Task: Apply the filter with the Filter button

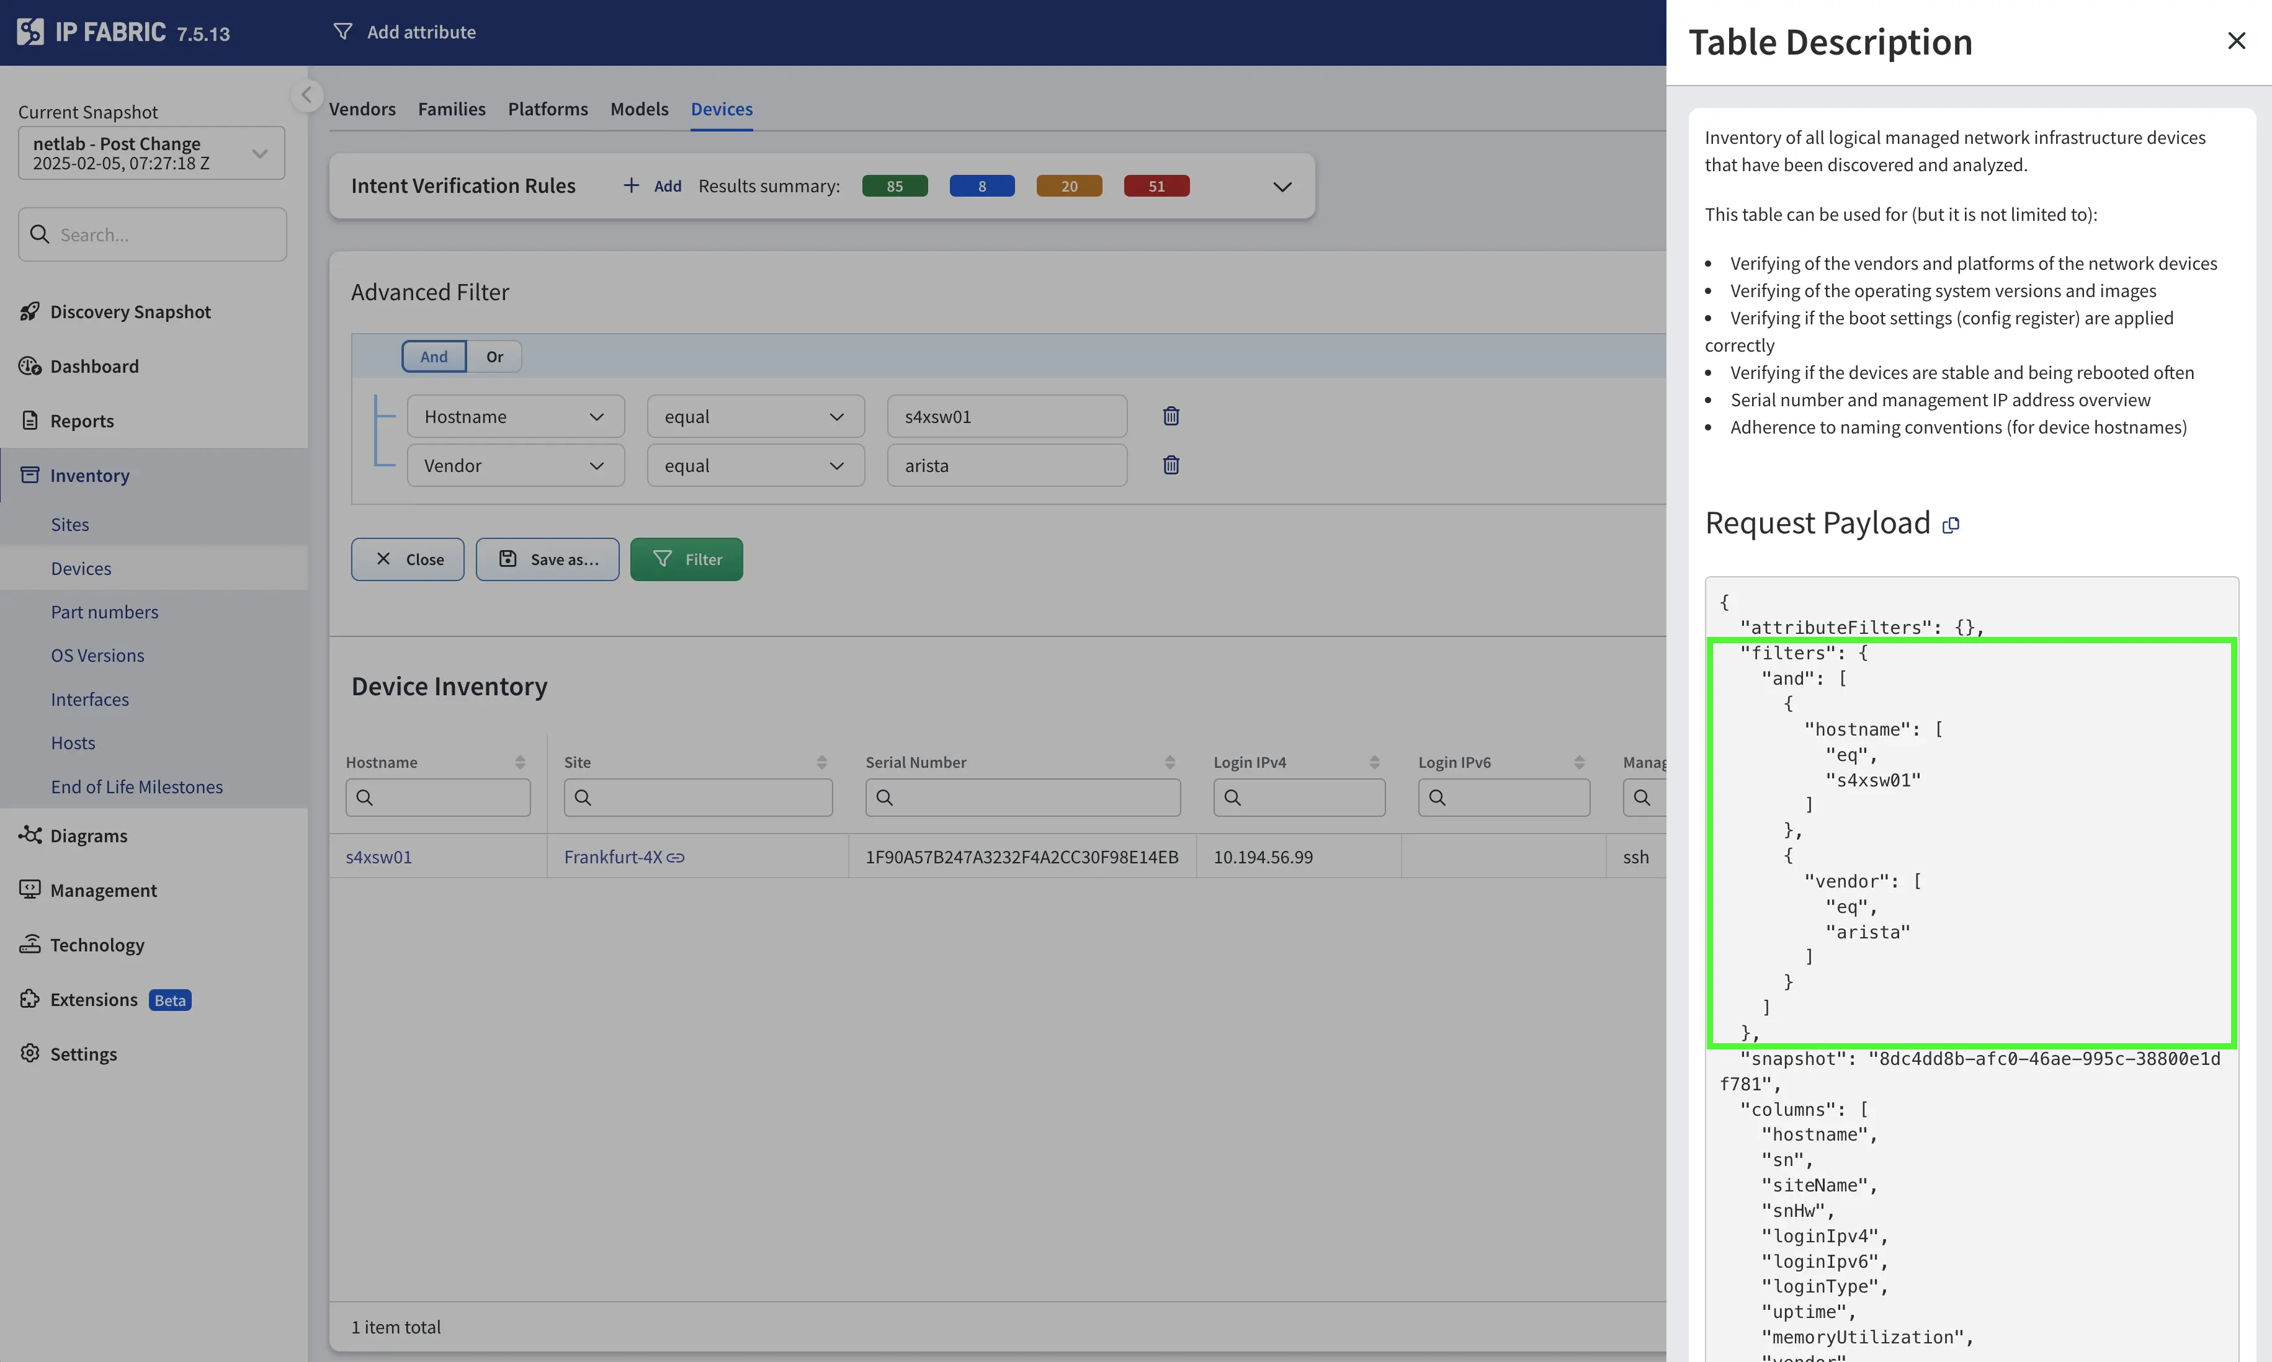Action: (687, 559)
